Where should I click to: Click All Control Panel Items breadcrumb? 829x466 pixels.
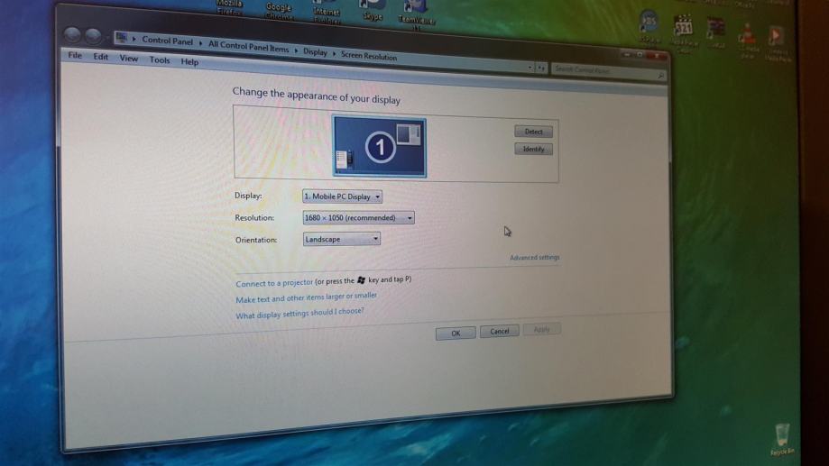click(x=248, y=47)
